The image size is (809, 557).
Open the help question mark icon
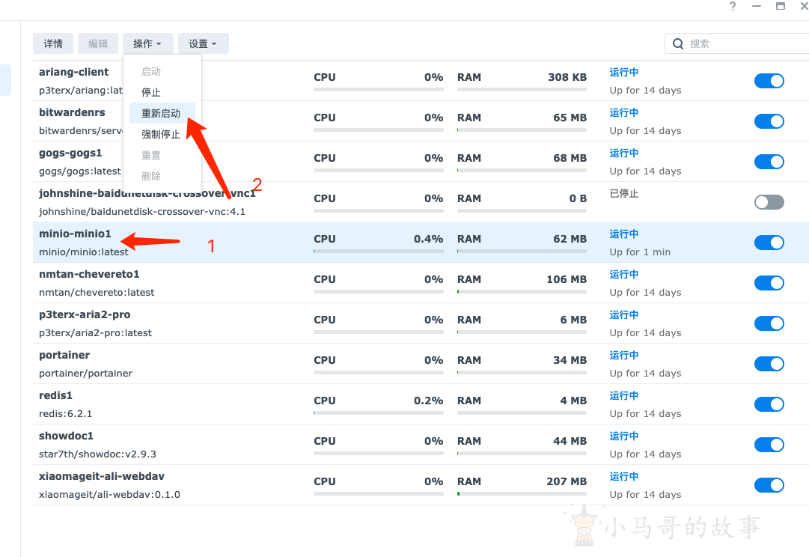733,6
